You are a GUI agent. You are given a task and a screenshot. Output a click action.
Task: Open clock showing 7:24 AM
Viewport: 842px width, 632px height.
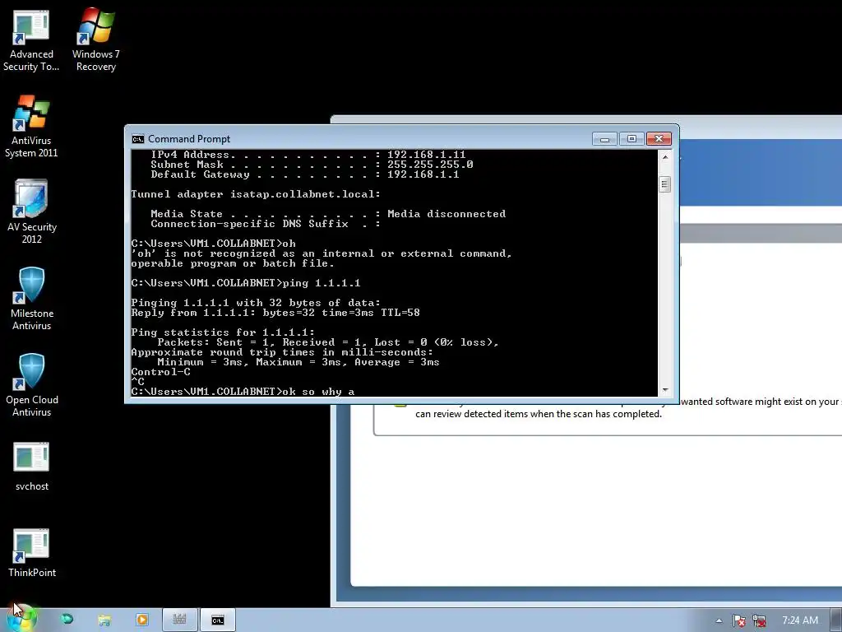pyautogui.click(x=799, y=620)
